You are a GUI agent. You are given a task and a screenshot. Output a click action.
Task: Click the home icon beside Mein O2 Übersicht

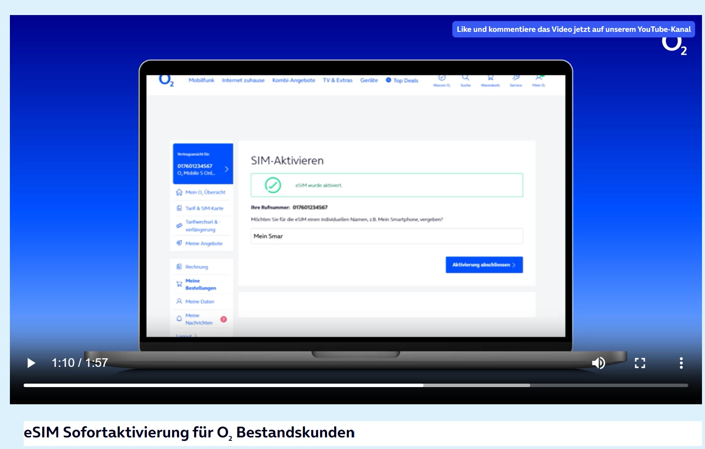click(x=179, y=192)
